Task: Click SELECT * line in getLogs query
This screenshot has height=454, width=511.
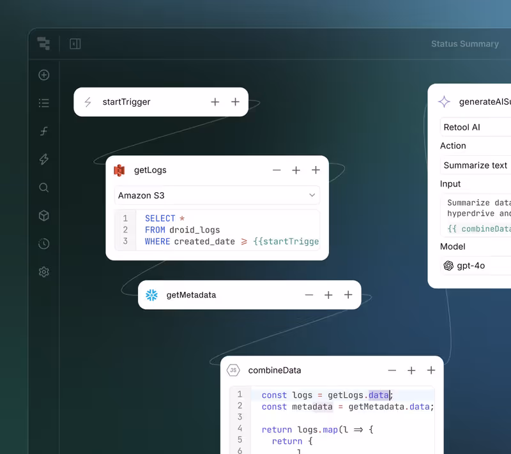Action: click(x=165, y=218)
